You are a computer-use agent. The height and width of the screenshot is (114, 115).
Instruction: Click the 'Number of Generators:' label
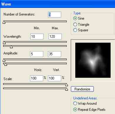[19, 14]
